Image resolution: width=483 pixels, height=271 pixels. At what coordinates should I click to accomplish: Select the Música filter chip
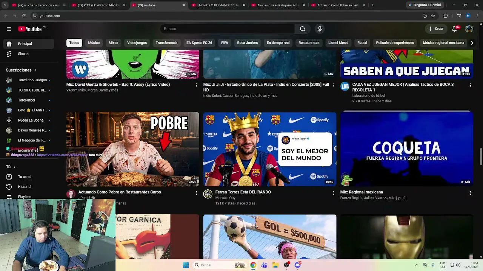pyautogui.click(x=94, y=43)
